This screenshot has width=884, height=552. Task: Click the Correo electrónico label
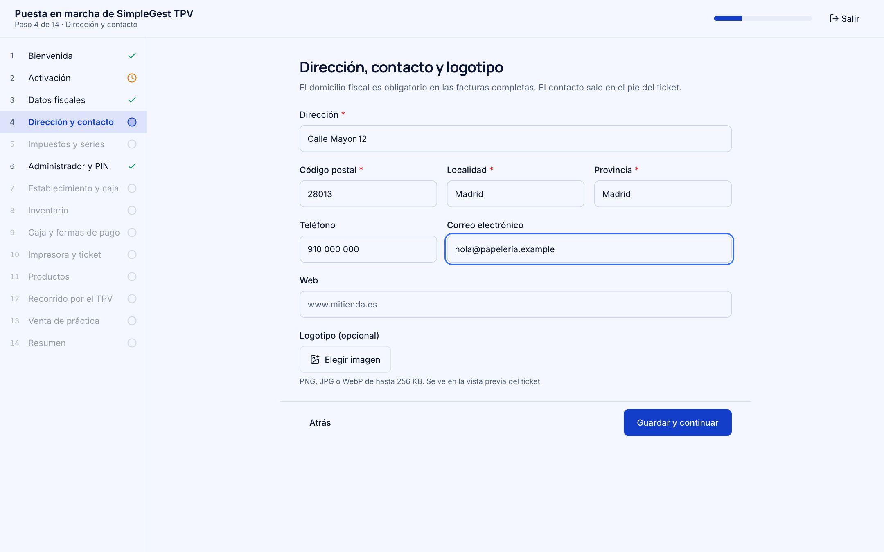(485, 225)
